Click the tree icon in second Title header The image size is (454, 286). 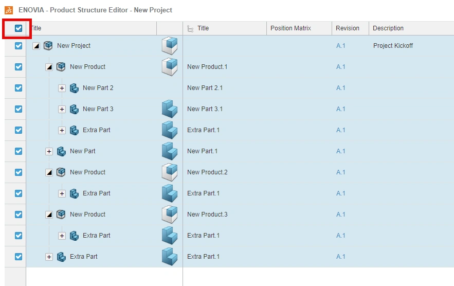pyautogui.click(x=191, y=29)
